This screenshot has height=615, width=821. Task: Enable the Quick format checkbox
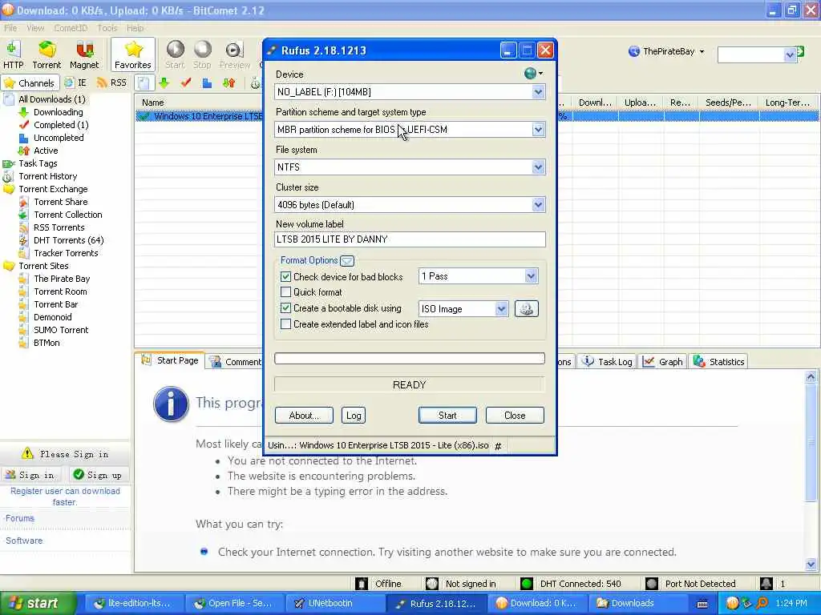pyautogui.click(x=286, y=291)
